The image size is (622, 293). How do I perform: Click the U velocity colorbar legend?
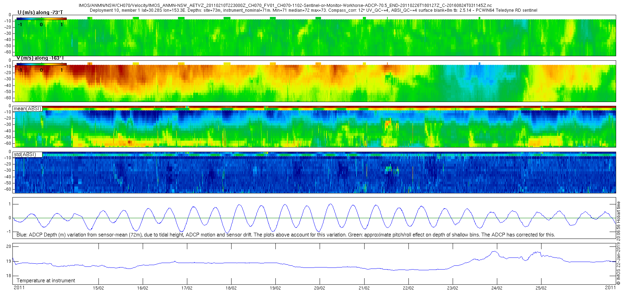(x=41, y=22)
